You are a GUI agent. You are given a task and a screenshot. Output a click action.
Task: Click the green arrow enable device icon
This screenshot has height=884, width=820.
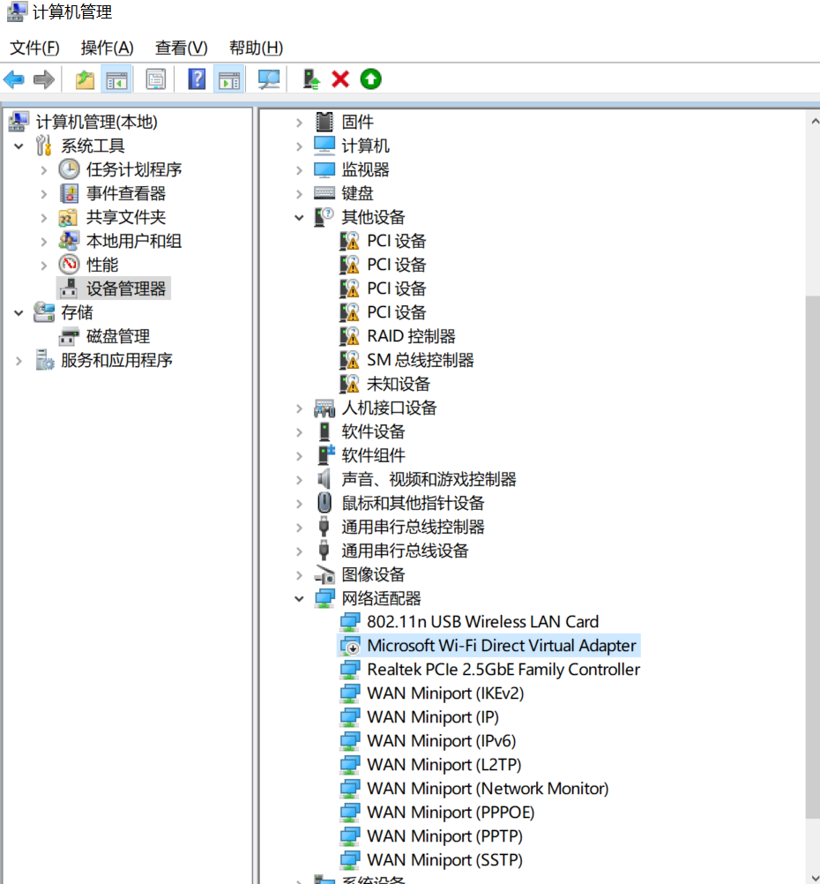tap(370, 79)
